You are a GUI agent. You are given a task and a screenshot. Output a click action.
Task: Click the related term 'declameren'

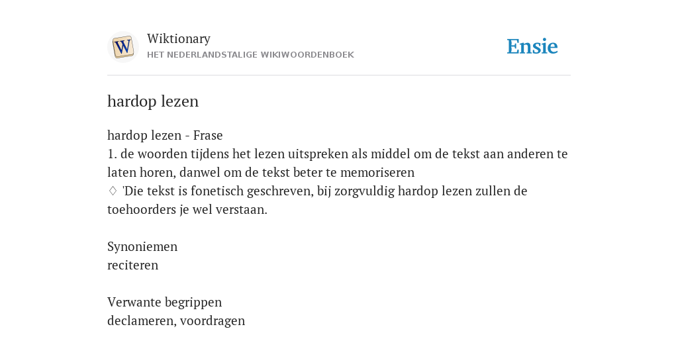[x=142, y=321]
